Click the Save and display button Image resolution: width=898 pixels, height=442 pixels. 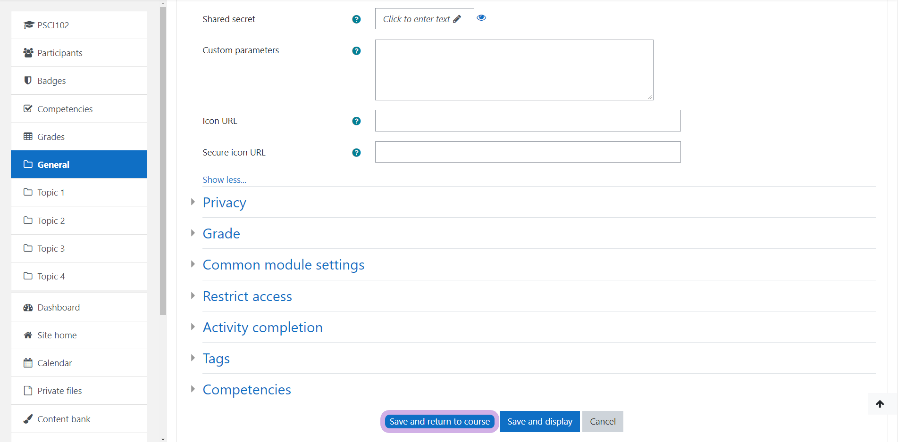click(539, 422)
